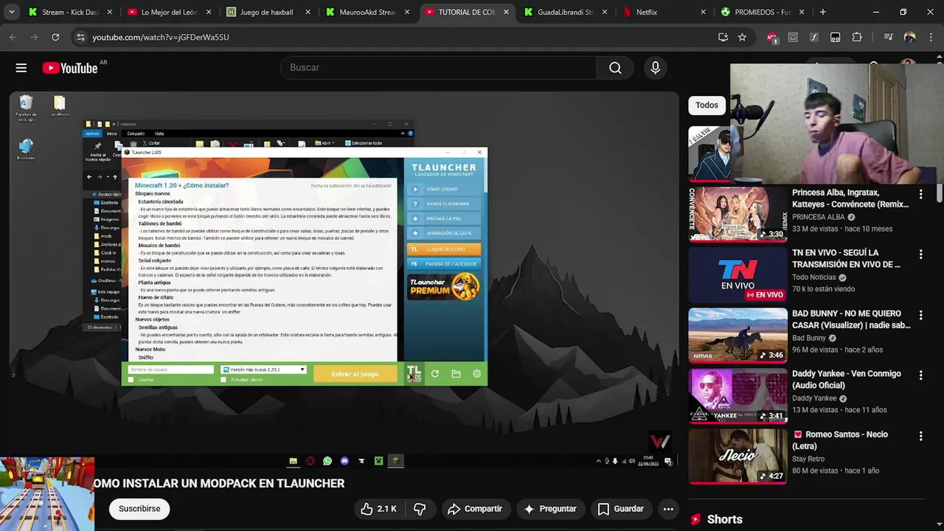Click the refresh icon in TLauncher bar
This screenshot has width=944, height=531.
point(435,374)
